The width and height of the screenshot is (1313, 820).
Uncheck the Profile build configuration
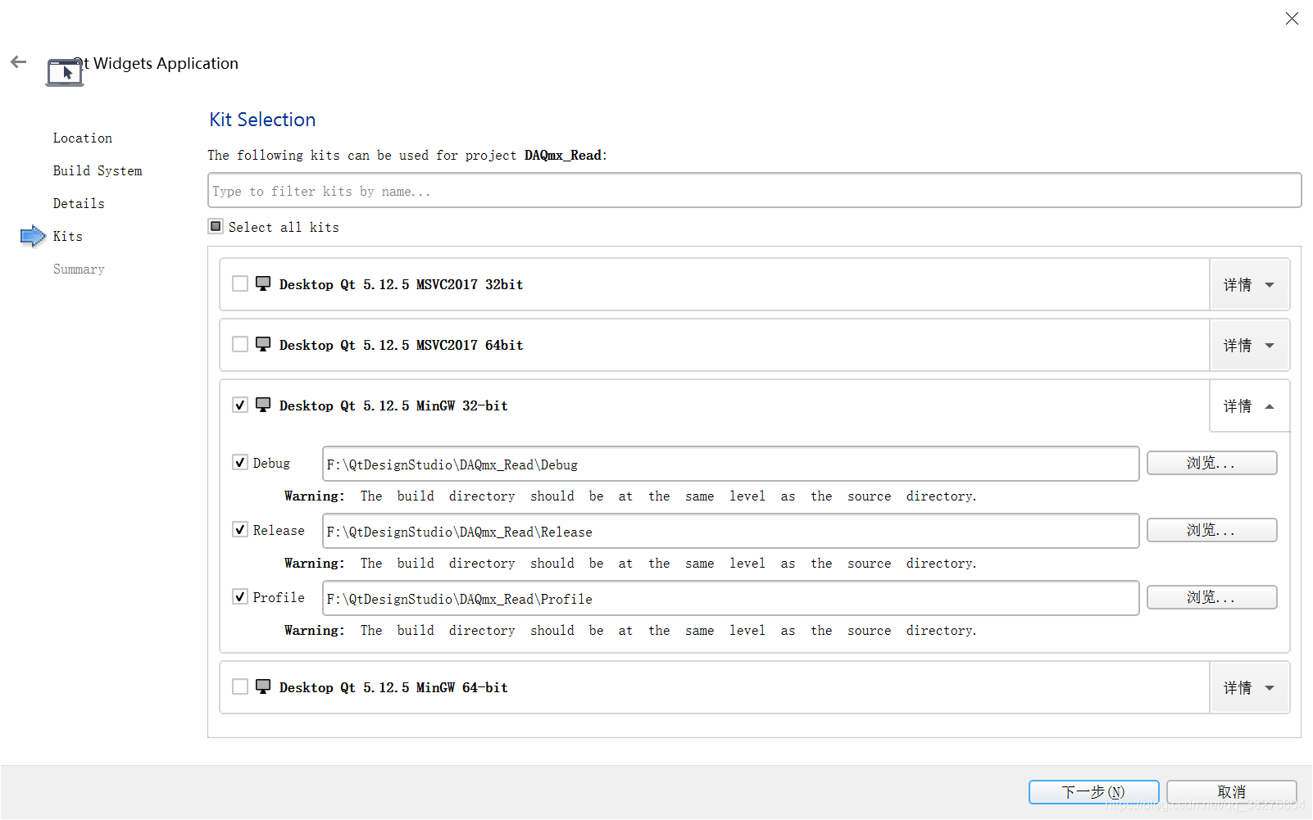coord(240,596)
